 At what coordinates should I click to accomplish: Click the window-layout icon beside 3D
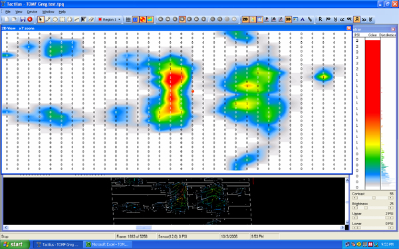[295, 19]
